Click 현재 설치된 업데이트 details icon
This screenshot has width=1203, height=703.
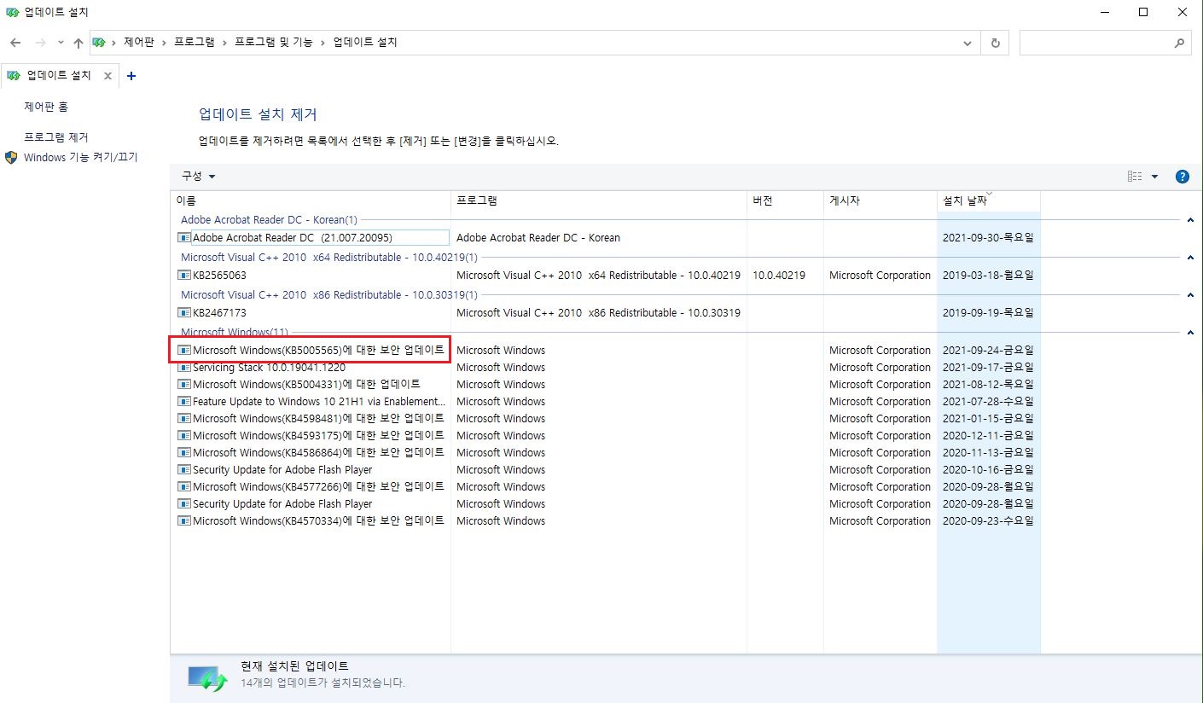pyautogui.click(x=208, y=678)
